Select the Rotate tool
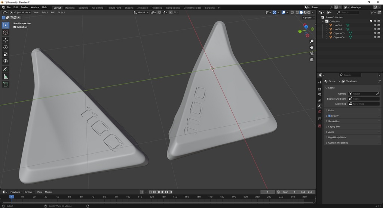The image size is (383, 208). 5,47
